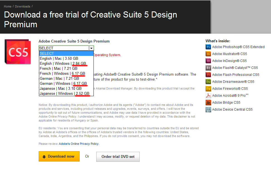Select Japanese | Mac | 3.10 GB option
This screenshot has height=169, width=271.
coord(66,89)
